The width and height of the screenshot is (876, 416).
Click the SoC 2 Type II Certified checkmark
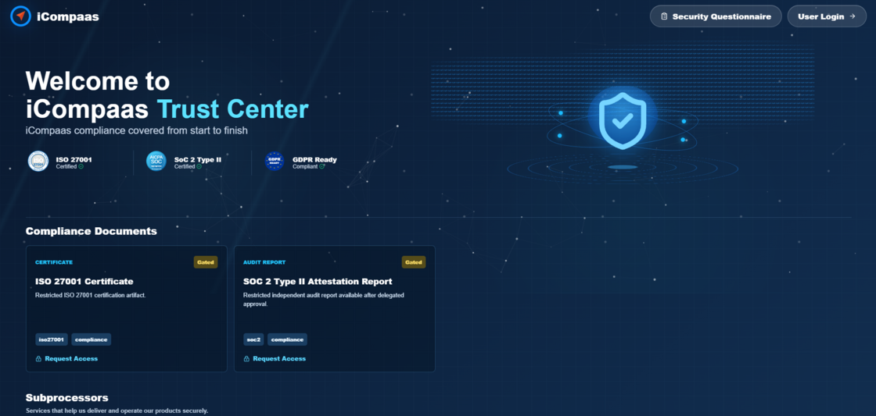coord(199,167)
